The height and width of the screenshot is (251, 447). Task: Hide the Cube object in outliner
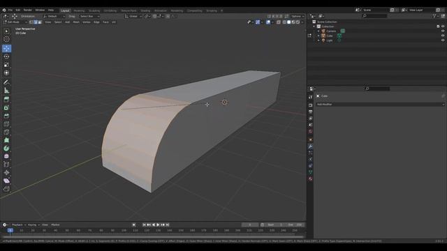443,36
